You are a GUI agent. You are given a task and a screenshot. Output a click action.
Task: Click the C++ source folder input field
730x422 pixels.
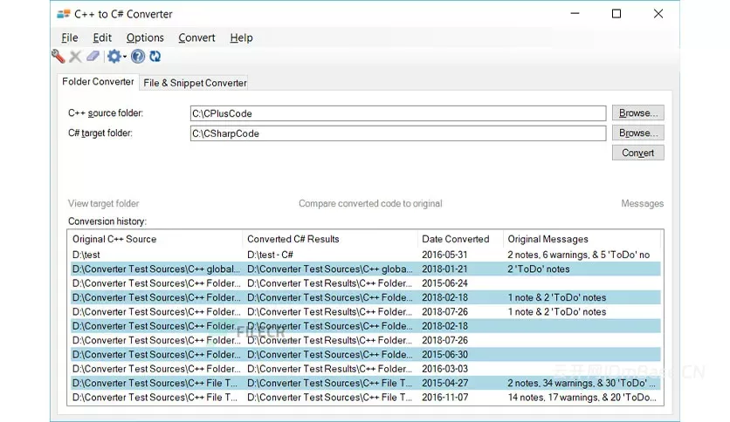pyautogui.click(x=398, y=113)
